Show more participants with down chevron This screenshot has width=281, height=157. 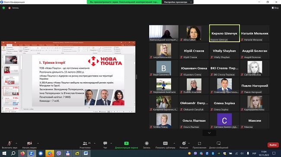click(x=209, y=133)
